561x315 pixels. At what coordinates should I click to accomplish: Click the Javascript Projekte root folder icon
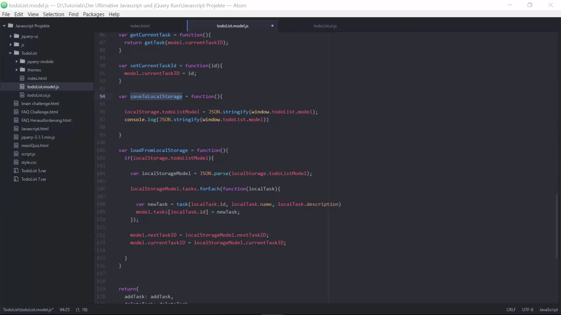pyautogui.click(x=11, y=26)
